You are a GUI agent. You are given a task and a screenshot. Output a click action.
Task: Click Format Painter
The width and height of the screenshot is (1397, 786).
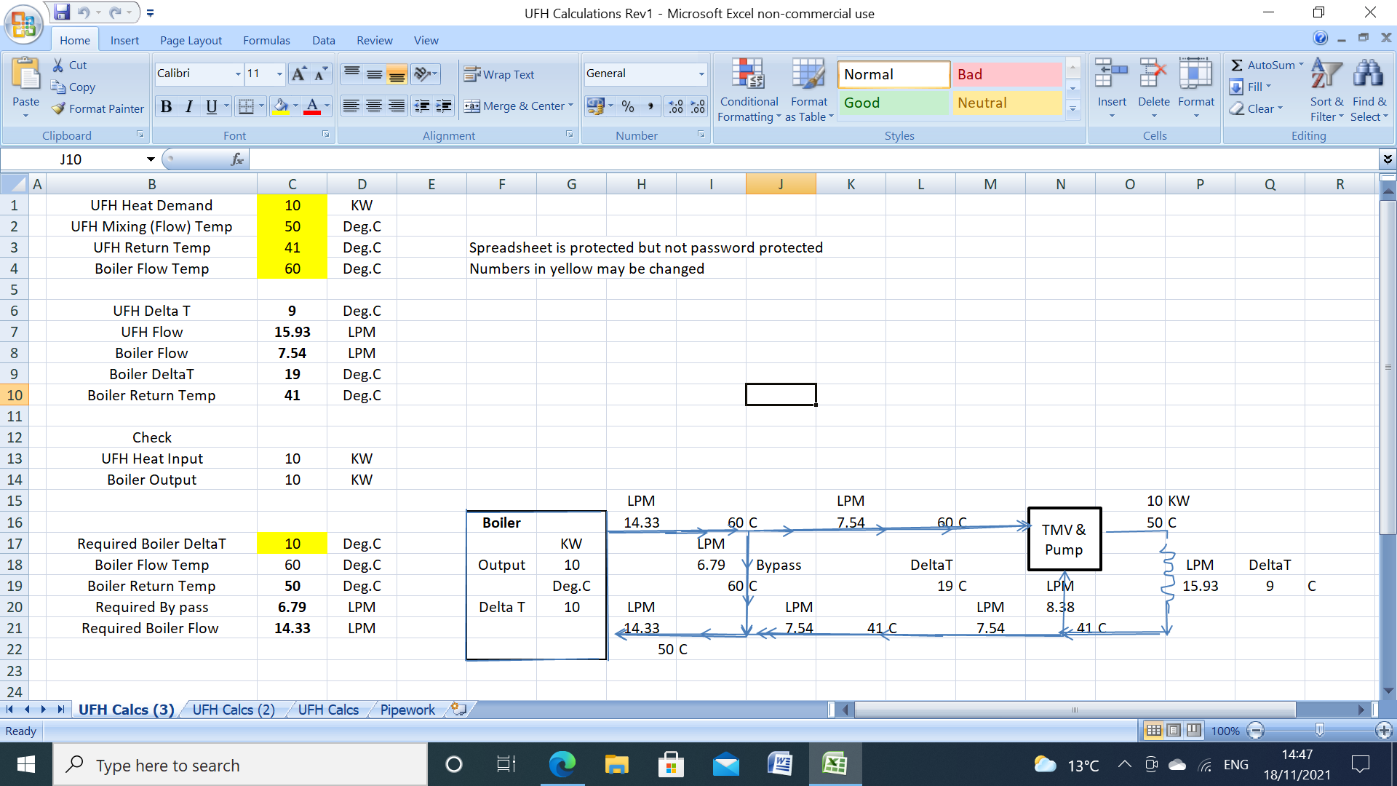[97, 108]
